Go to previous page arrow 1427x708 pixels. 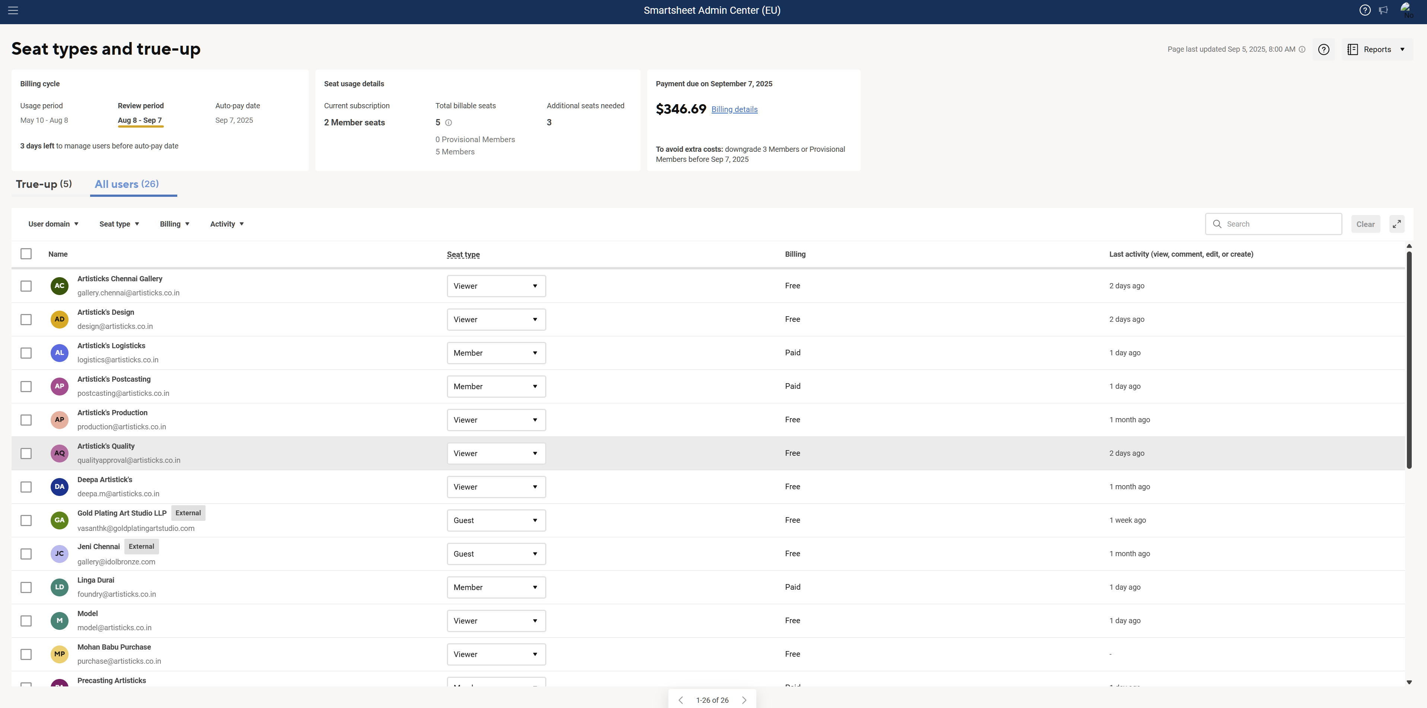coord(681,700)
